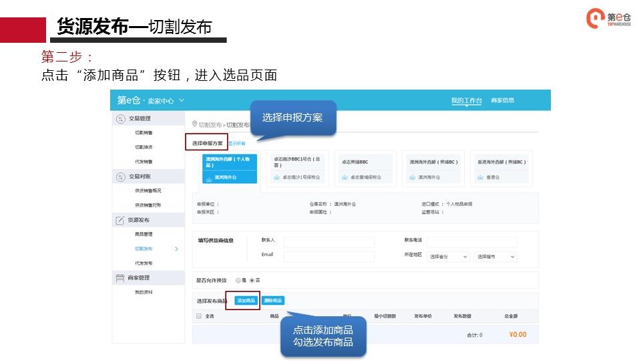
Task: Click warehouse icon beside 卓志南沙1号保税仓
Action: click(x=276, y=177)
